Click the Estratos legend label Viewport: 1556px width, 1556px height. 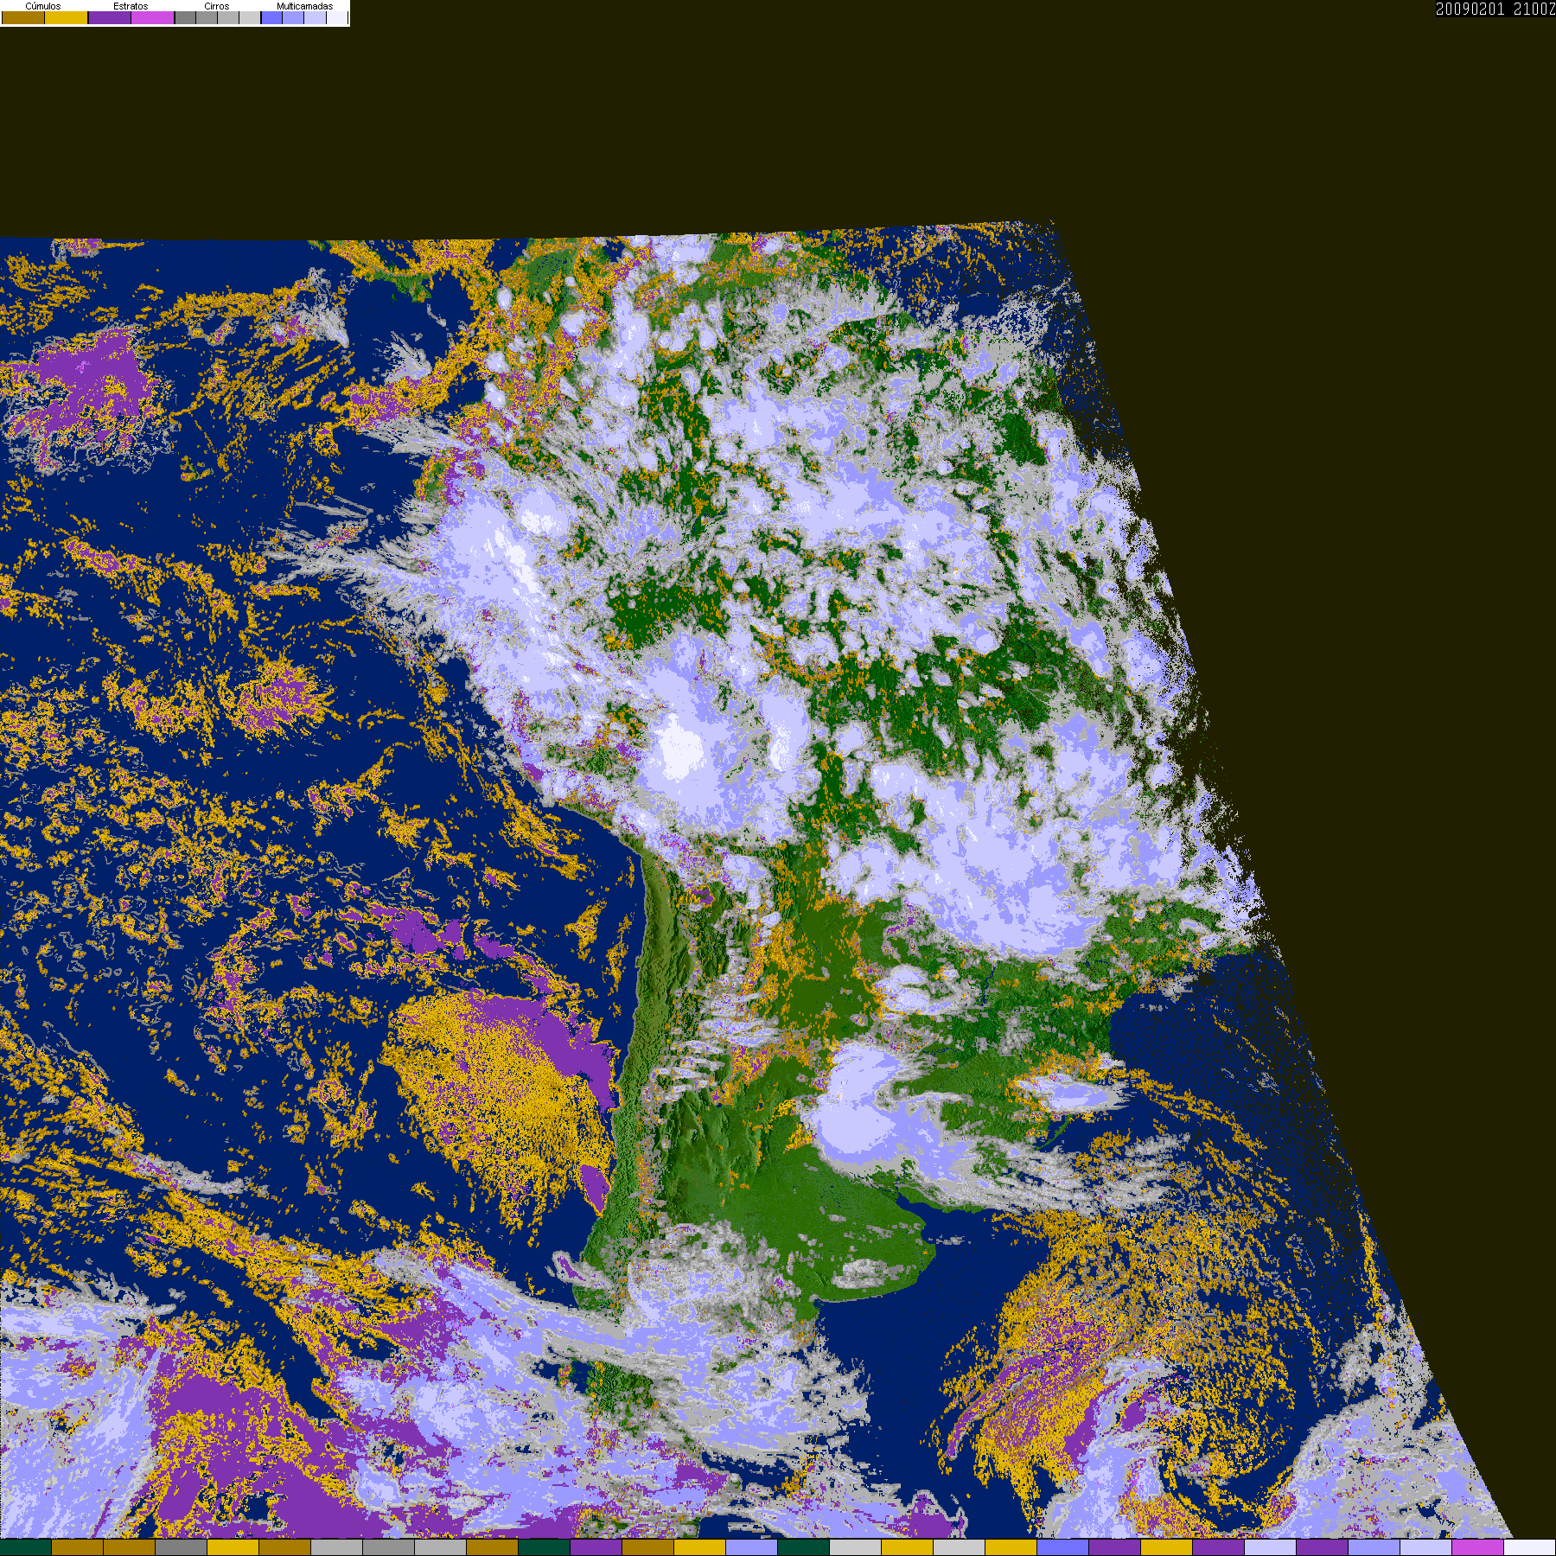coord(131,6)
